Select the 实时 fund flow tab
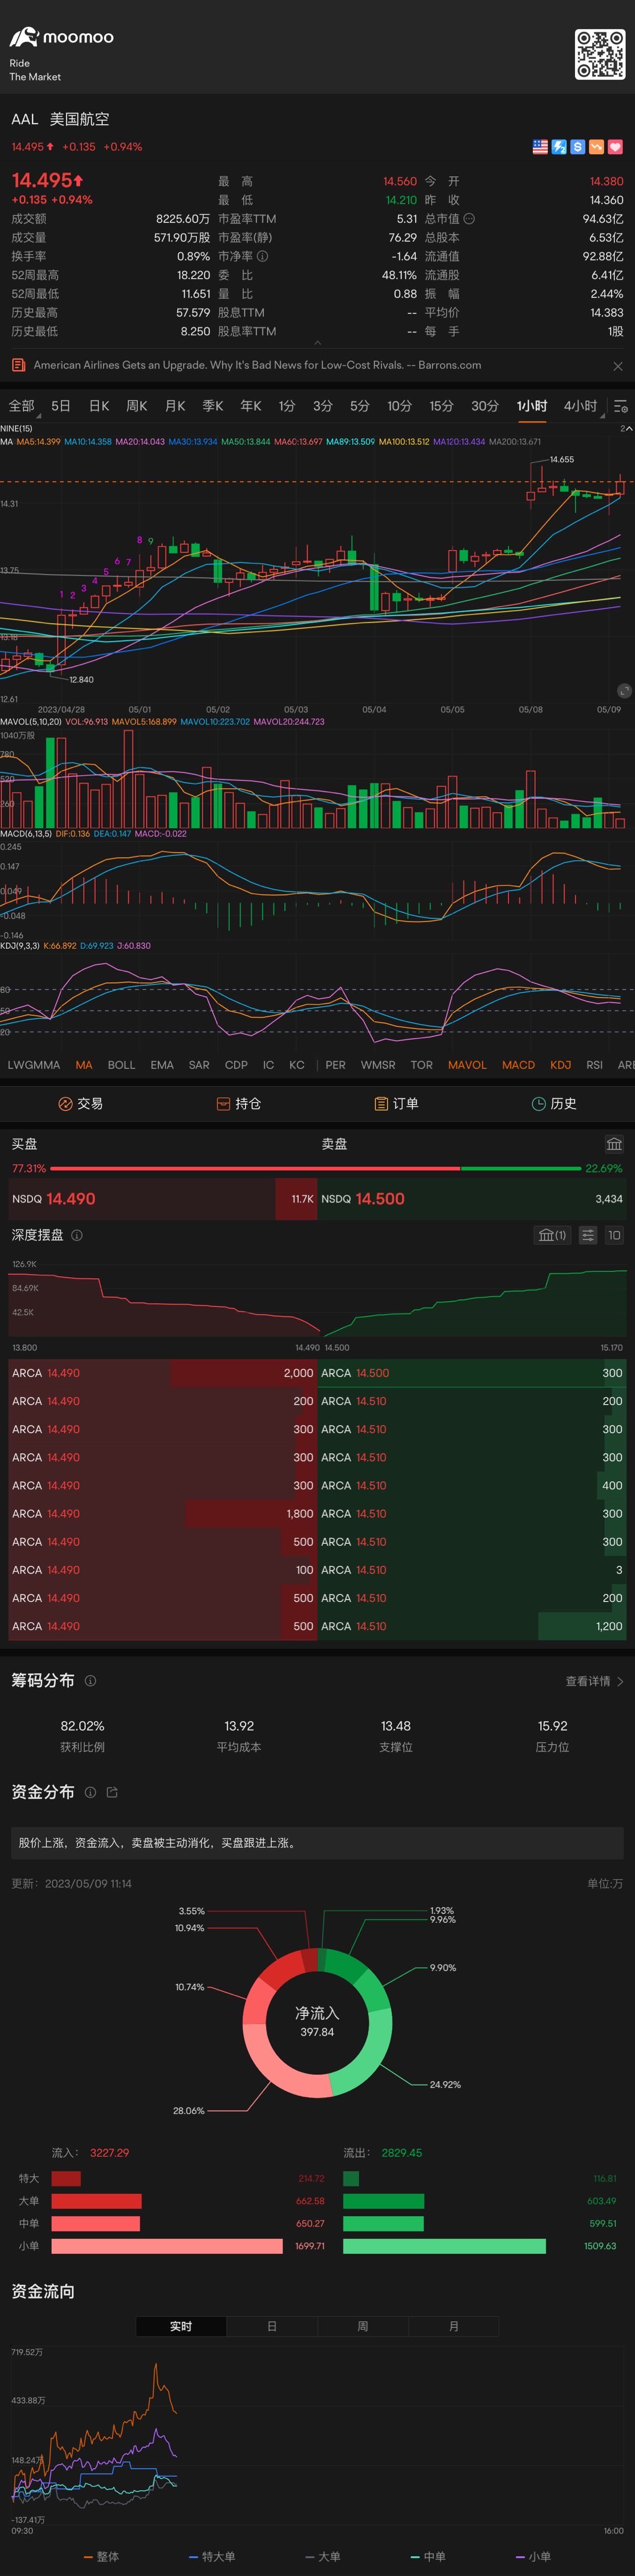Viewport: 635px width, 2576px height. coord(181,2327)
